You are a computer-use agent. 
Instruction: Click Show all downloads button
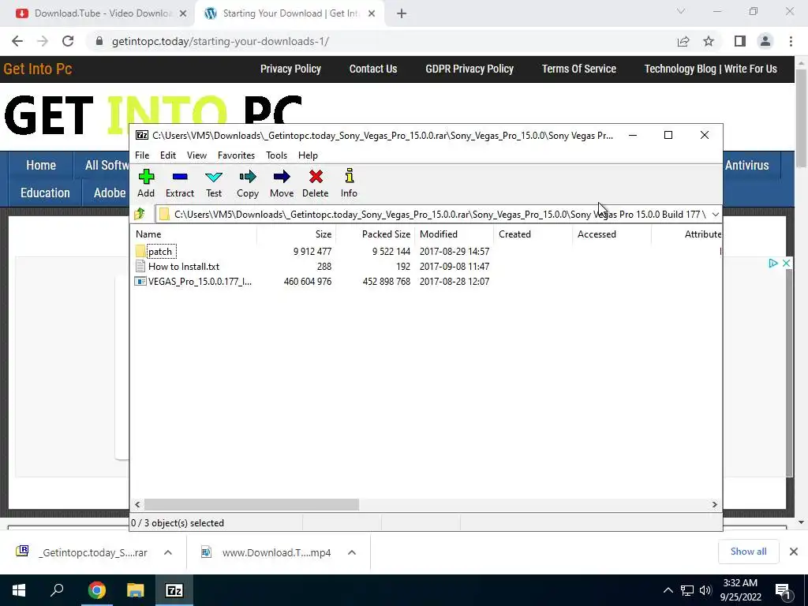click(x=748, y=552)
